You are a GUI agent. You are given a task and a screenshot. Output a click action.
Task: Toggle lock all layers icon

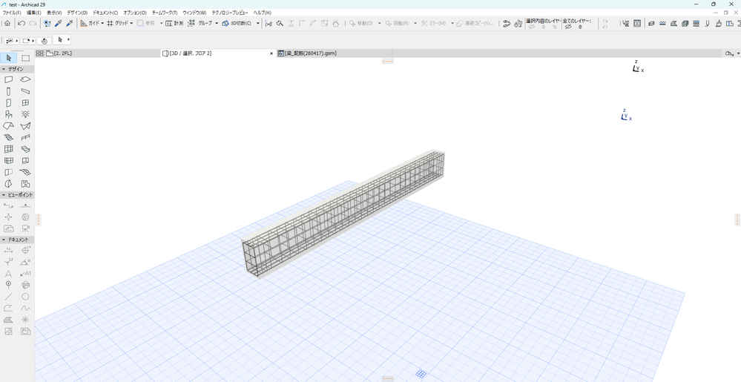click(580, 27)
